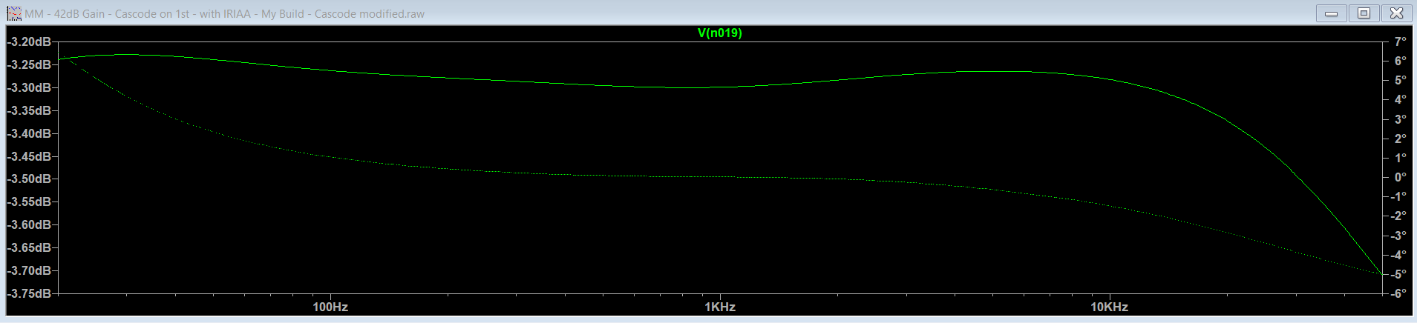This screenshot has height=323, width=1417.
Task: Click the 10KHz frequency axis label
Action: 1109,307
